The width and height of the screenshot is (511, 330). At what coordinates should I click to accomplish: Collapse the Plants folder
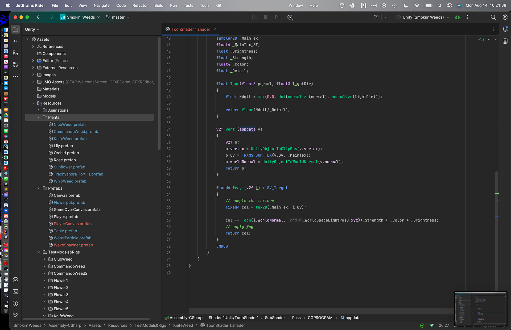[39, 117]
